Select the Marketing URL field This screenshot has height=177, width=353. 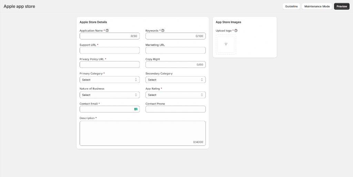coord(175,50)
